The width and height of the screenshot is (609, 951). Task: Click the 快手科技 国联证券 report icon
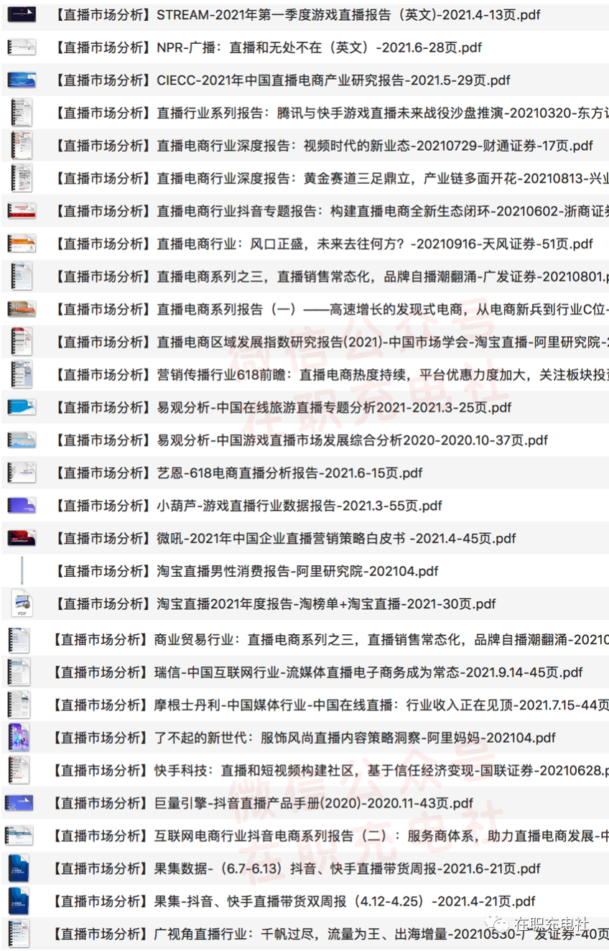(19, 771)
